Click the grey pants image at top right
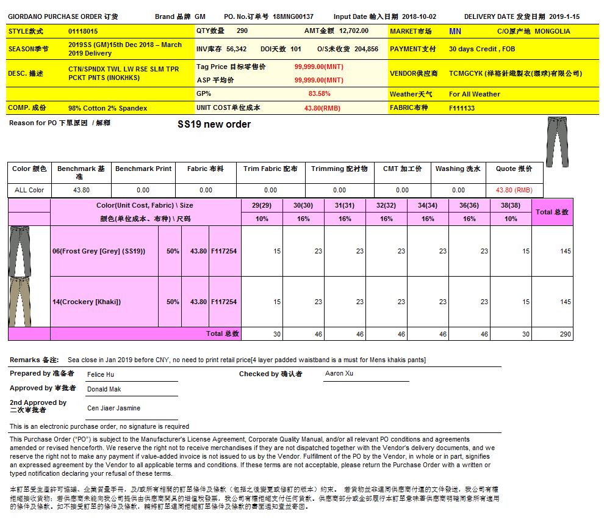 555,142
